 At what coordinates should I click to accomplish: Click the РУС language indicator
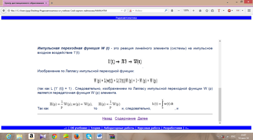[233, 137]
